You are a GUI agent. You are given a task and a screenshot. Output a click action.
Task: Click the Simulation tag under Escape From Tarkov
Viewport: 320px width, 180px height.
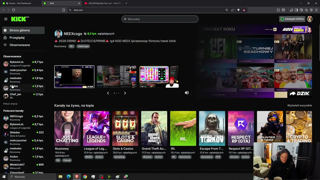point(207,157)
